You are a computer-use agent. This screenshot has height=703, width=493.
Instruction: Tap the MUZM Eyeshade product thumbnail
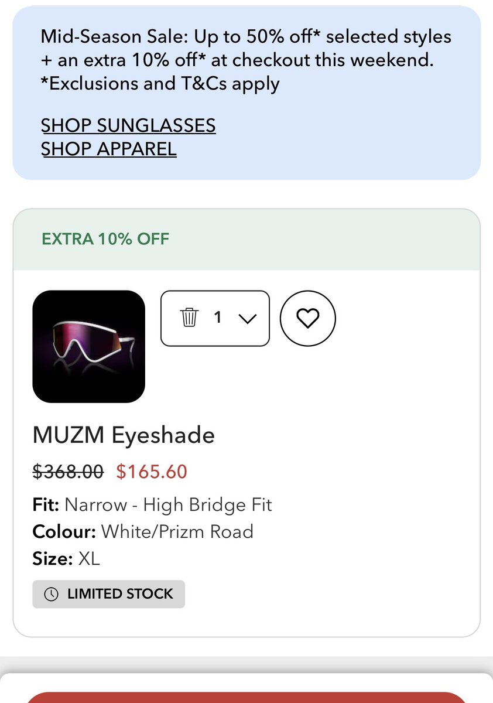click(88, 346)
